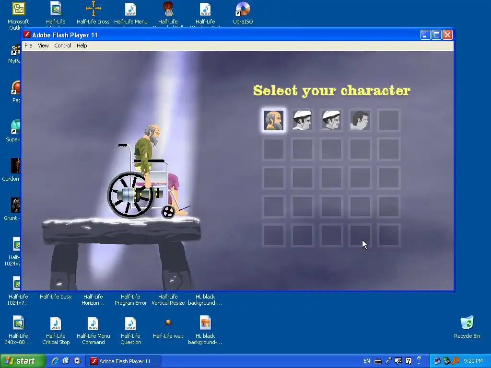
Task: Click the magnifier icon in system tray
Action: [x=456, y=361]
